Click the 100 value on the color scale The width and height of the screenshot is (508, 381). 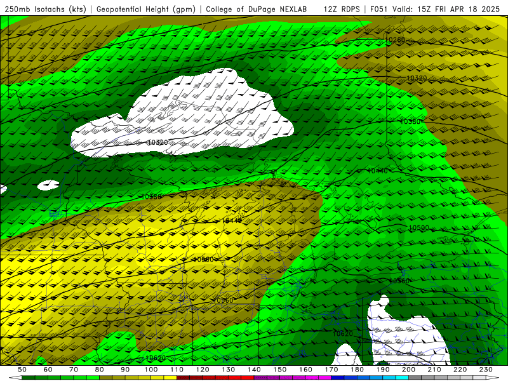pos(151,370)
